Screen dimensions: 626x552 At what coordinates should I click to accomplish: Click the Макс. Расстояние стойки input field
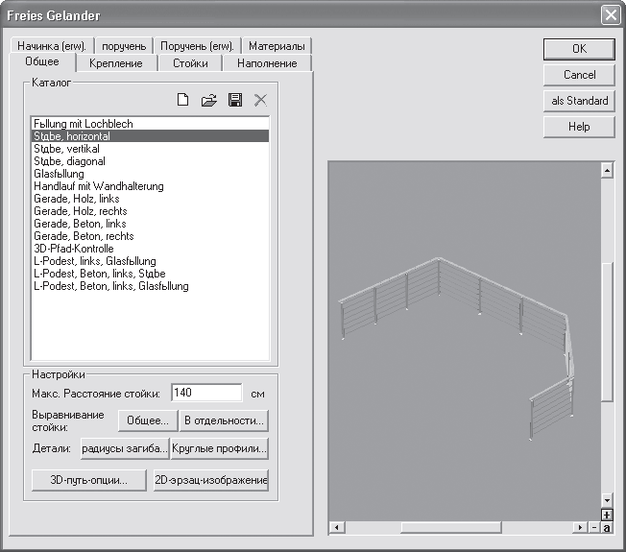pos(206,393)
